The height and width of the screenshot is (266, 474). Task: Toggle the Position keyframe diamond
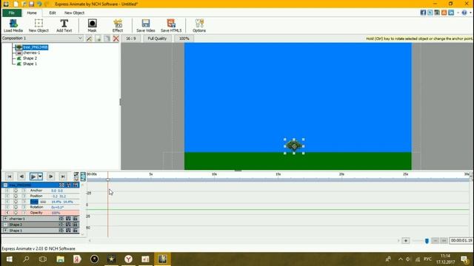coord(16,196)
